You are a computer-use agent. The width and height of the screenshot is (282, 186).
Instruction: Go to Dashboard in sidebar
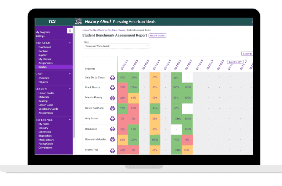tap(44, 47)
